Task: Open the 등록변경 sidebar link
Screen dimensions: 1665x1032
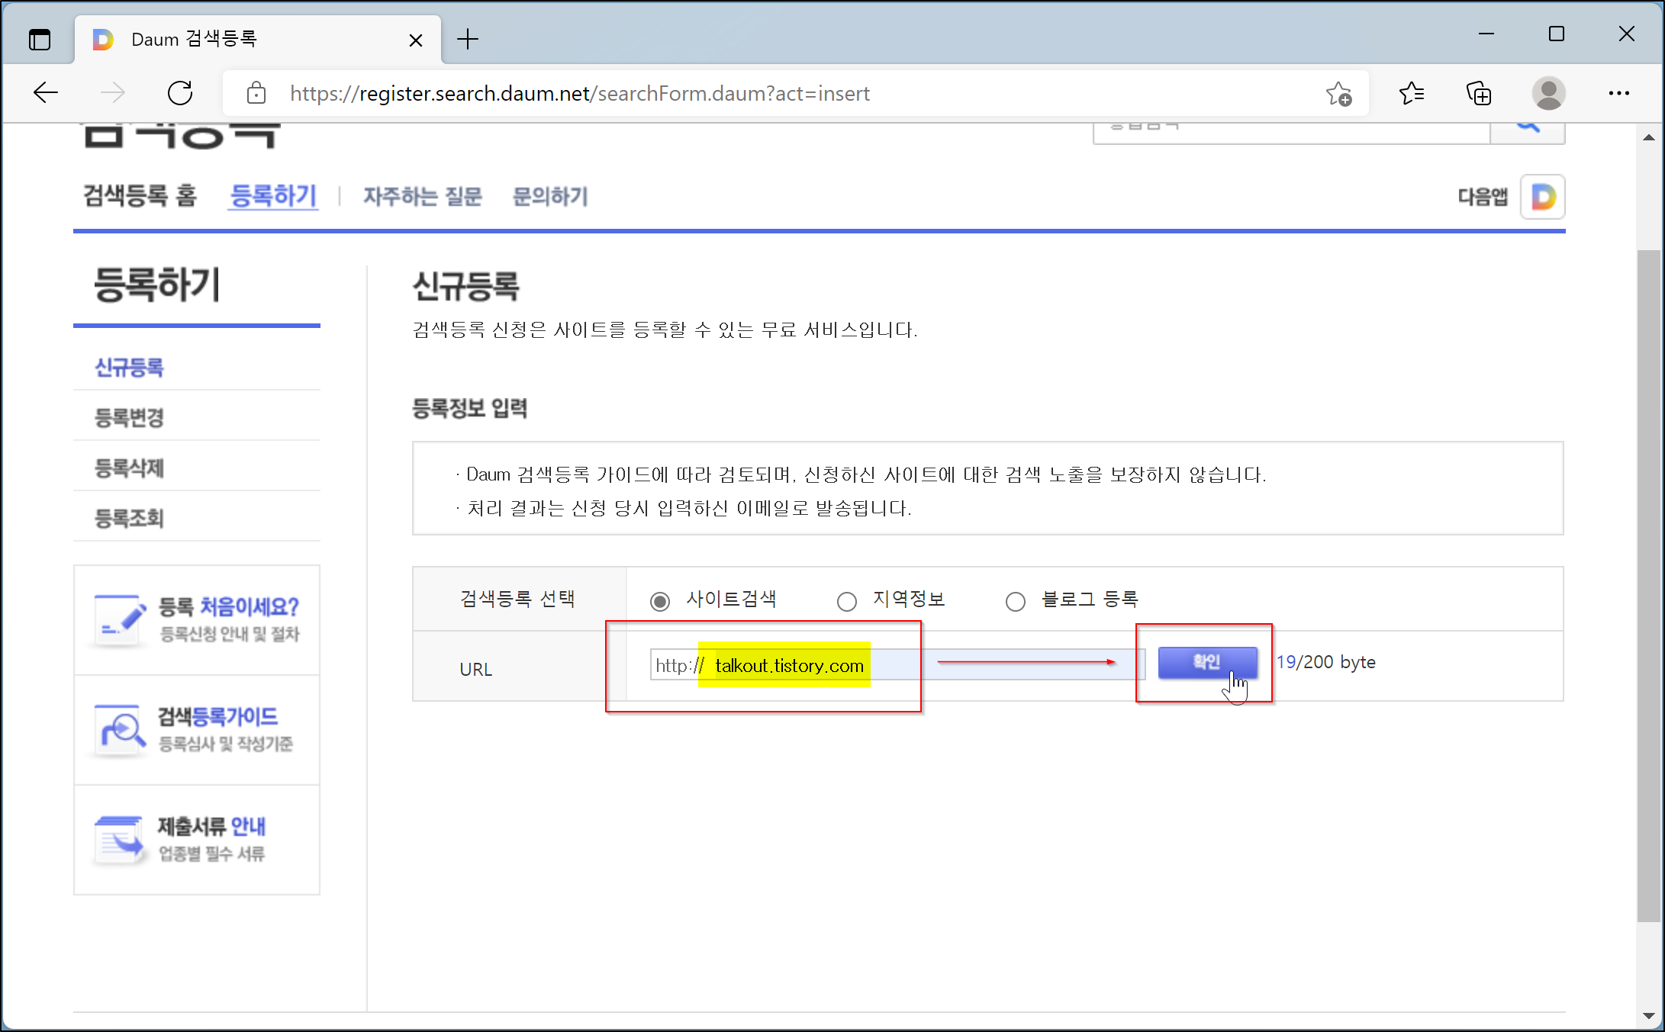Action: point(129,417)
